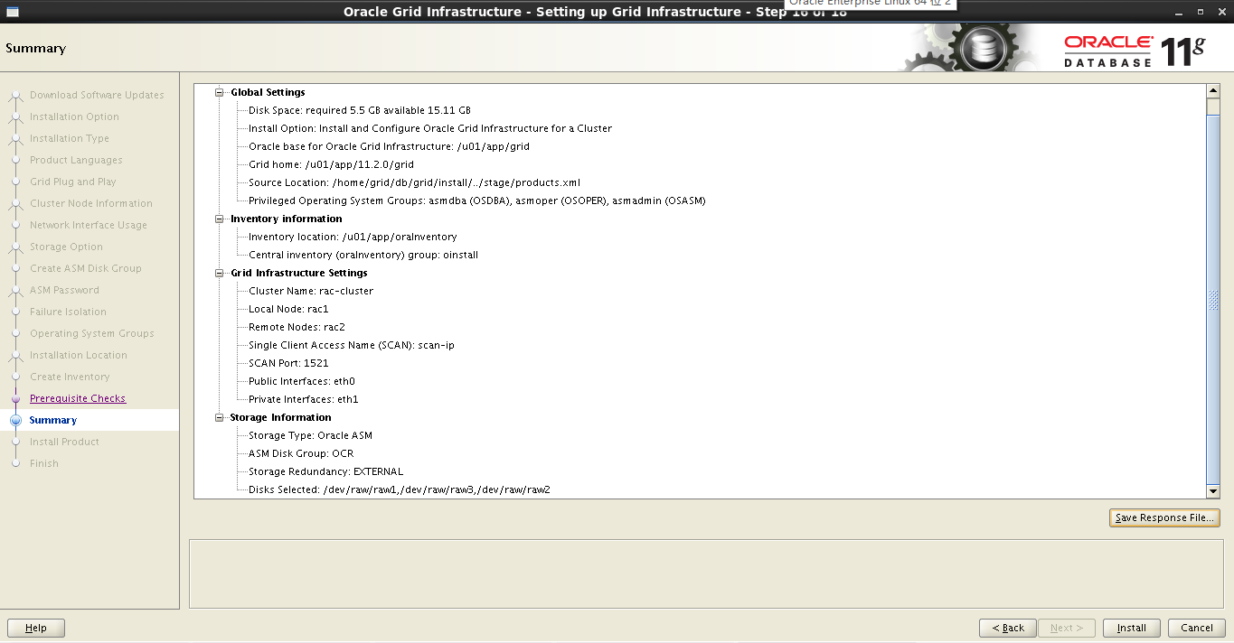Click the Install Product step bullet icon
The width and height of the screenshot is (1234, 643).
(15, 442)
